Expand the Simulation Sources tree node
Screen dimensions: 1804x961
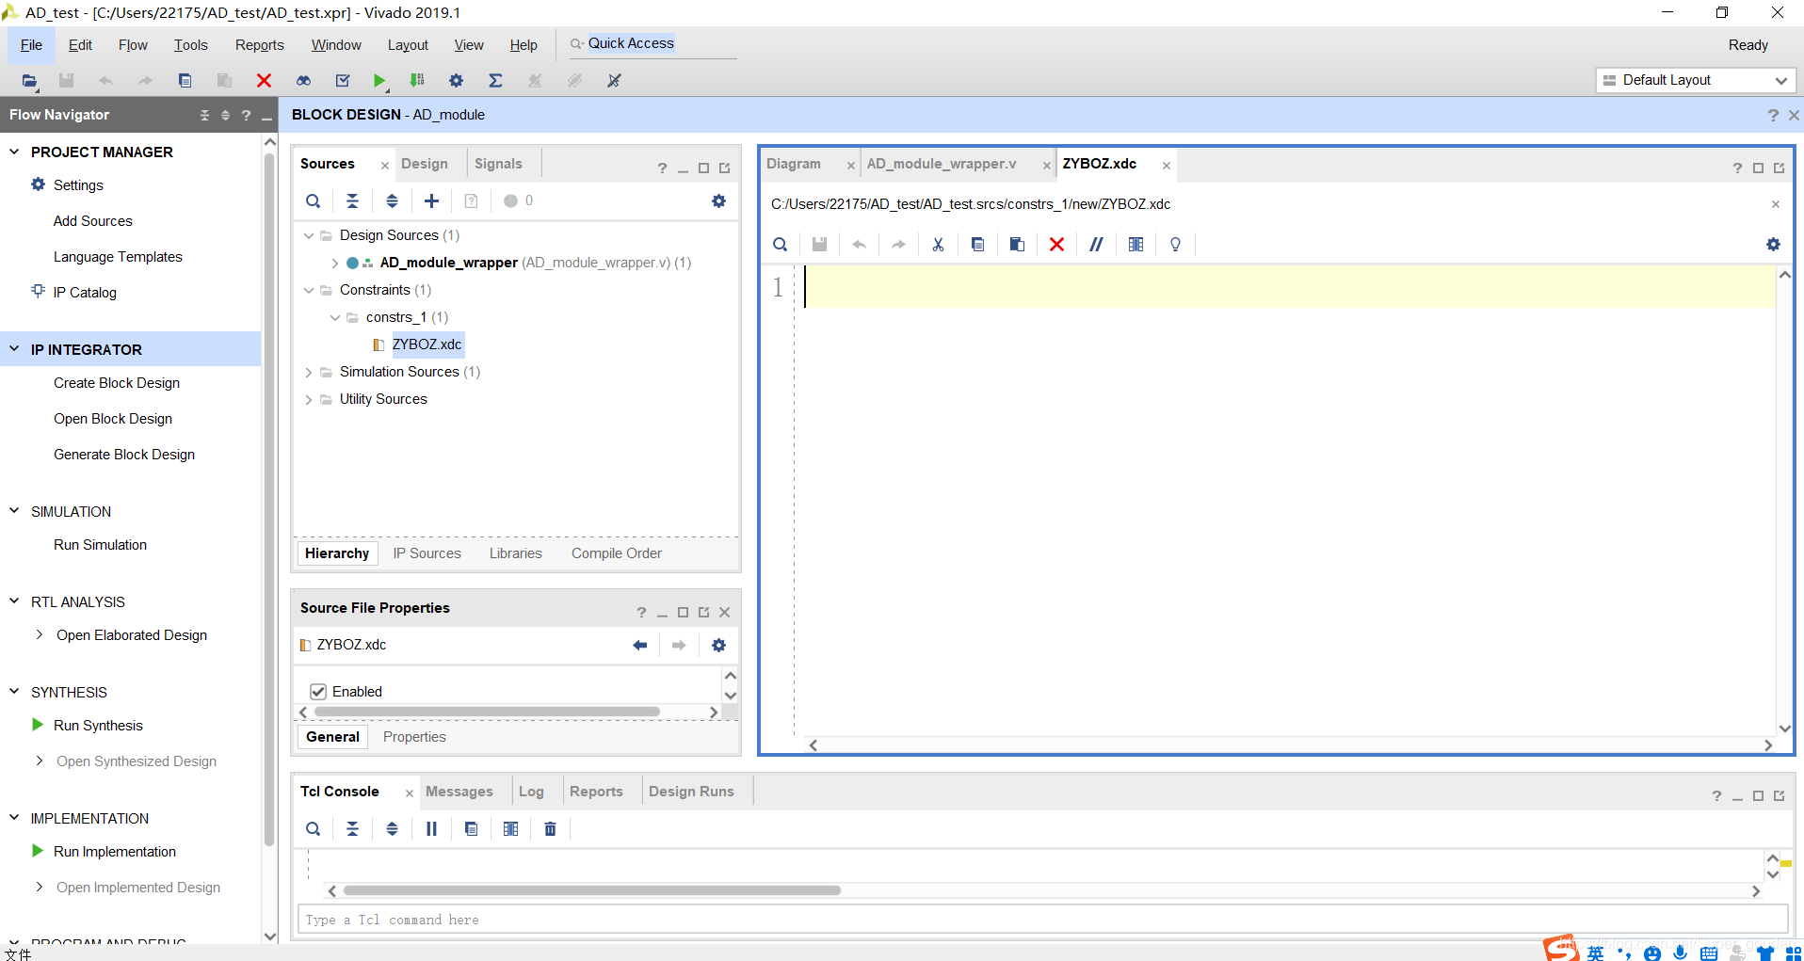(308, 372)
